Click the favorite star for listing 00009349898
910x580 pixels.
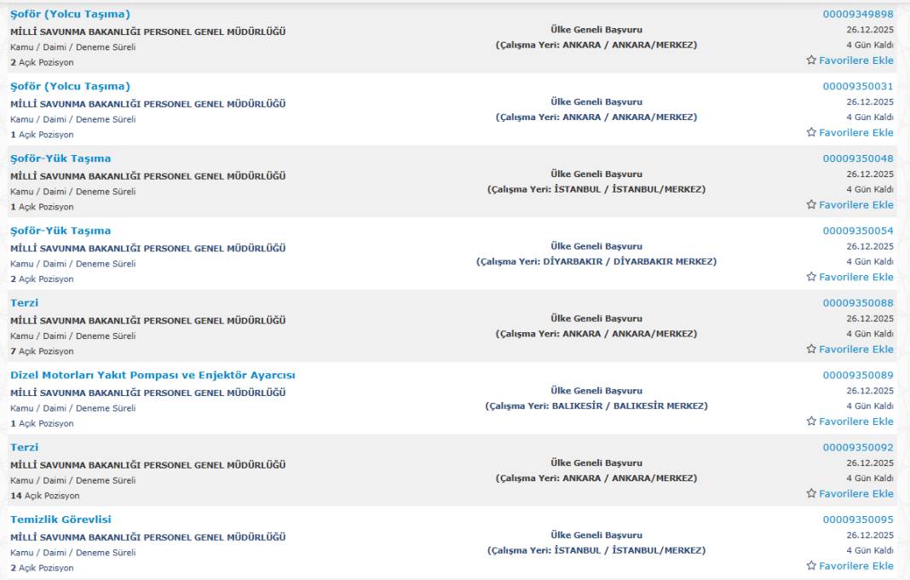coord(811,60)
